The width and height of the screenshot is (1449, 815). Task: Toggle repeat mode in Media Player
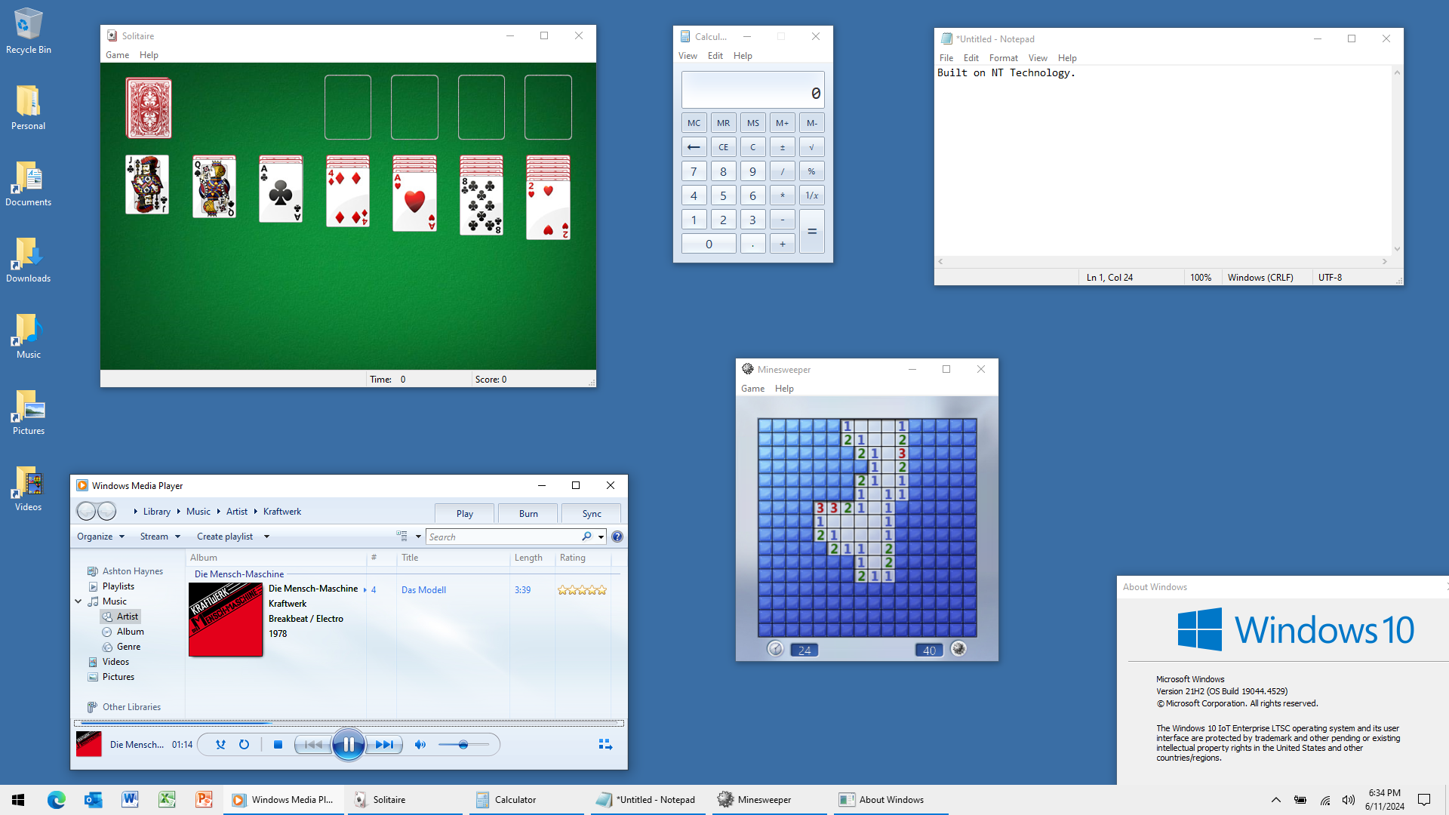tap(244, 745)
